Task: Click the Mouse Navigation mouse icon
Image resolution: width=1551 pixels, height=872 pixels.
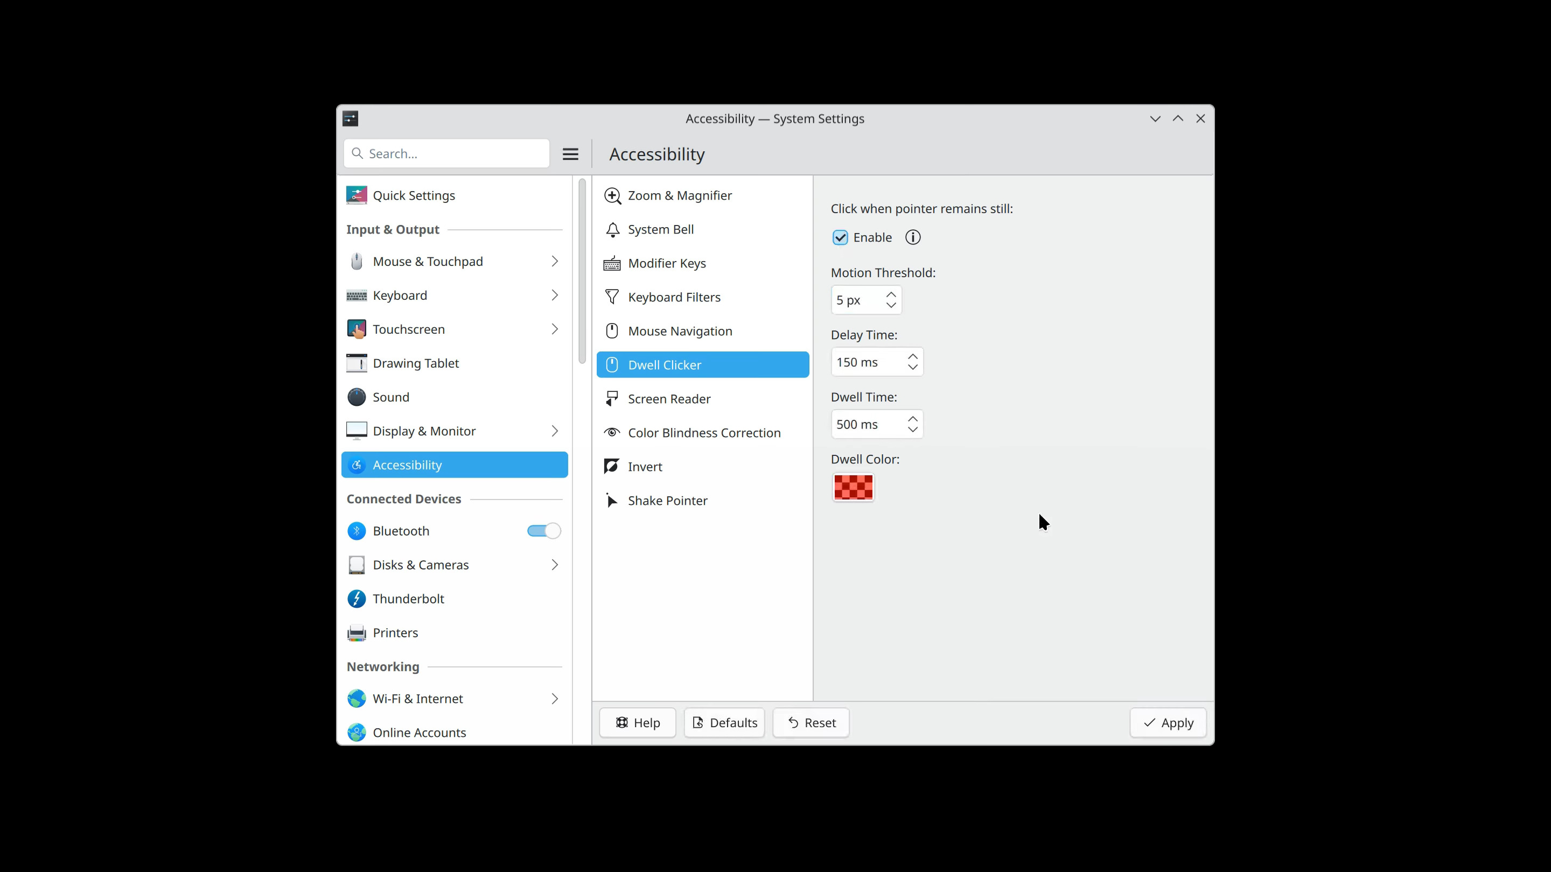Action: coord(612,331)
